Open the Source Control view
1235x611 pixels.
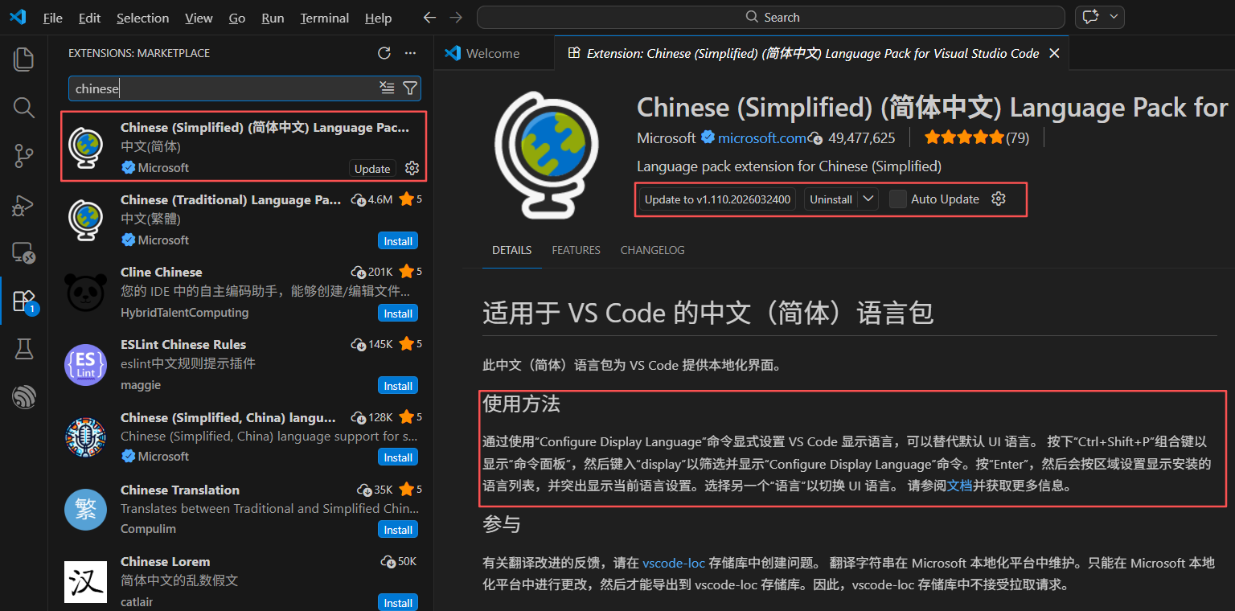pyautogui.click(x=24, y=156)
